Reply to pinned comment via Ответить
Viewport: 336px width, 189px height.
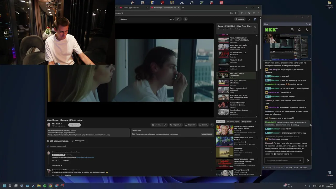pyautogui.click(x=66, y=160)
